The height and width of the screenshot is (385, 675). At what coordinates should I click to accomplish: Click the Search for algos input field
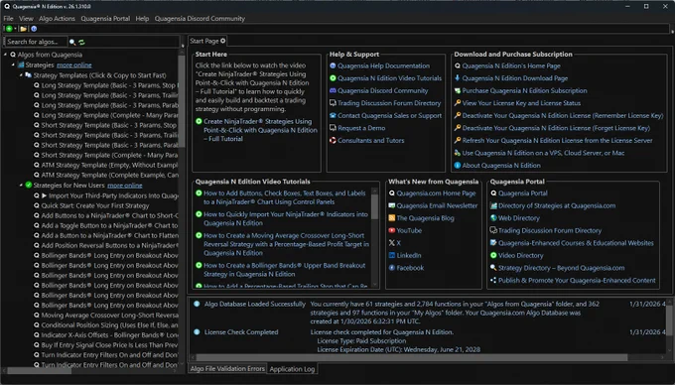click(x=36, y=42)
